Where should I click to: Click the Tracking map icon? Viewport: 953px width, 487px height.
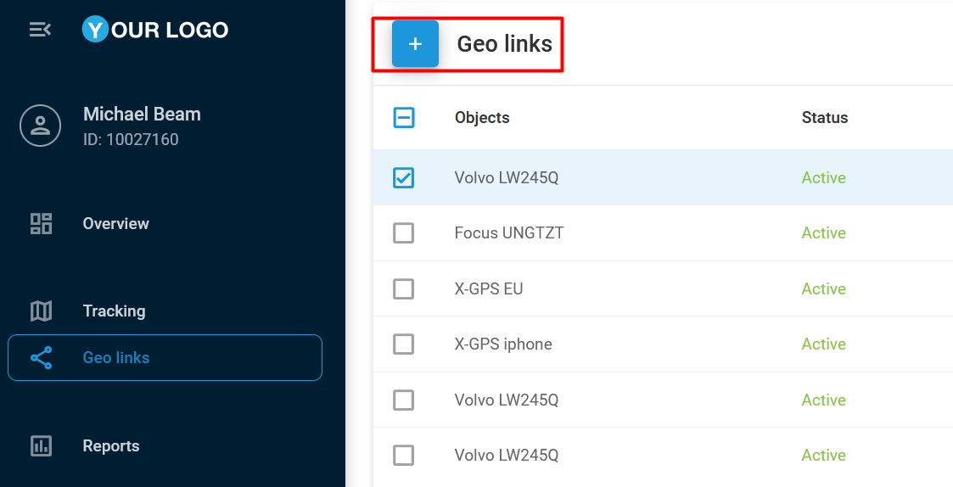[41, 311]
